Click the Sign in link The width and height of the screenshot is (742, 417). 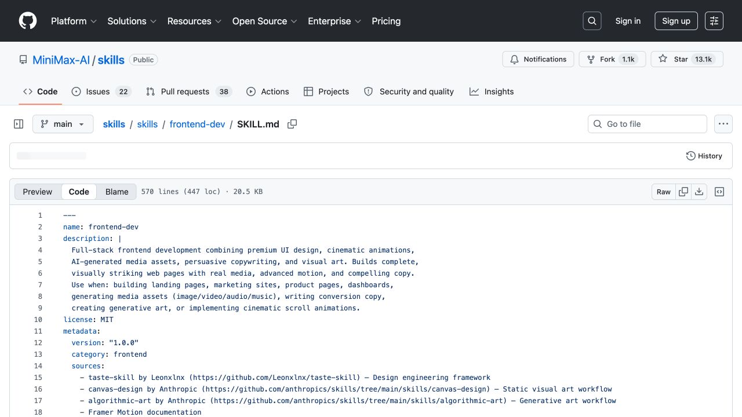point(628,21)
